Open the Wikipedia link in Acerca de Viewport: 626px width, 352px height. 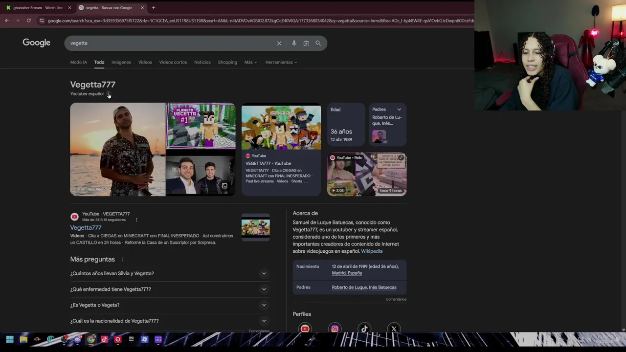372,251
